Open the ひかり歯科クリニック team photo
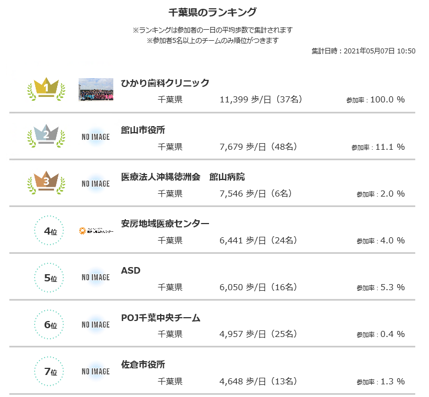 point(96,90)
